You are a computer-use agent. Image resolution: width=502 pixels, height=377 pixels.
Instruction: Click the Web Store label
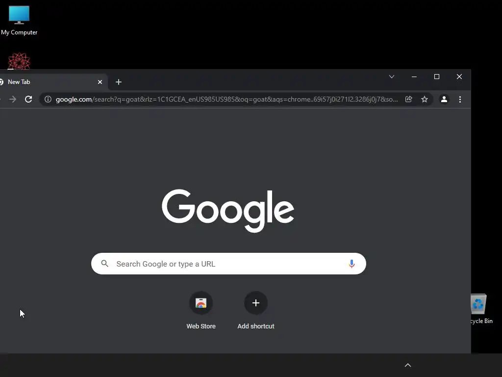pos(201,326)
